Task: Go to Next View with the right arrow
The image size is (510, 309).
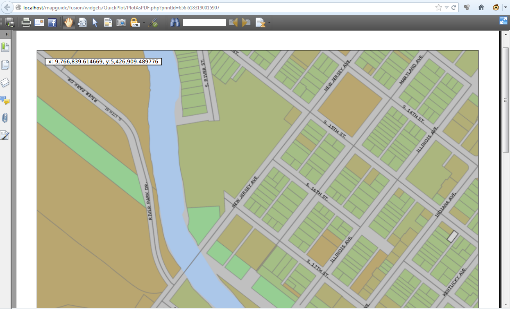Action: pos(246,22)
